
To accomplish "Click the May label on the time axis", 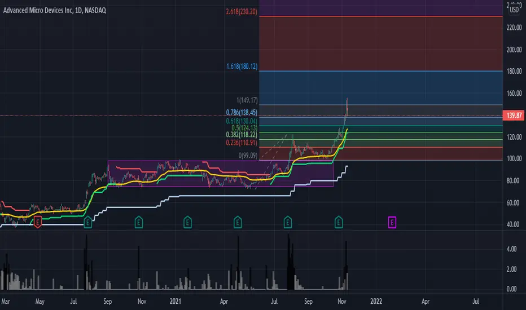I will point(40,302).
